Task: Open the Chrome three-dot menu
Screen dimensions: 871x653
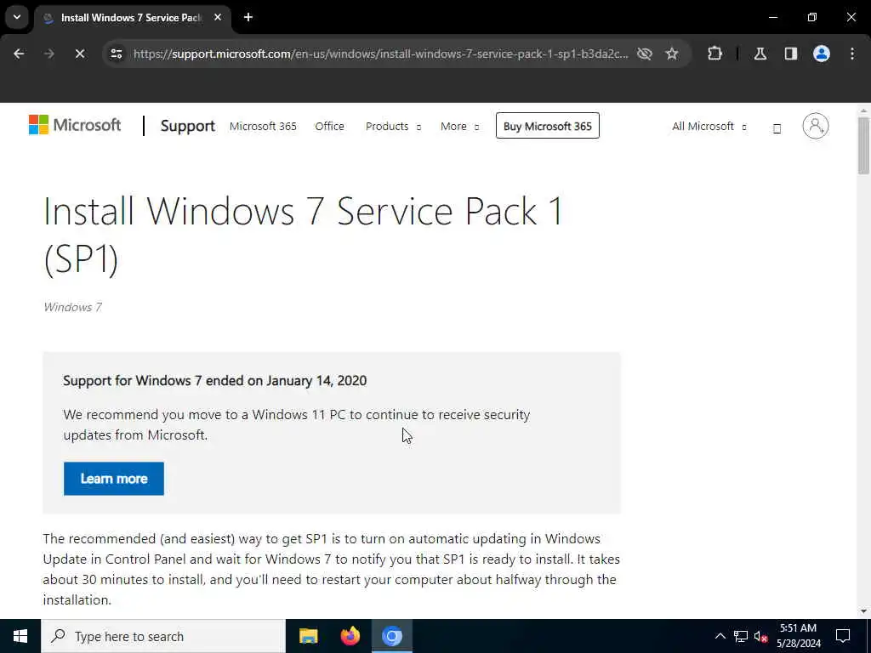Action: coord(852,54)
